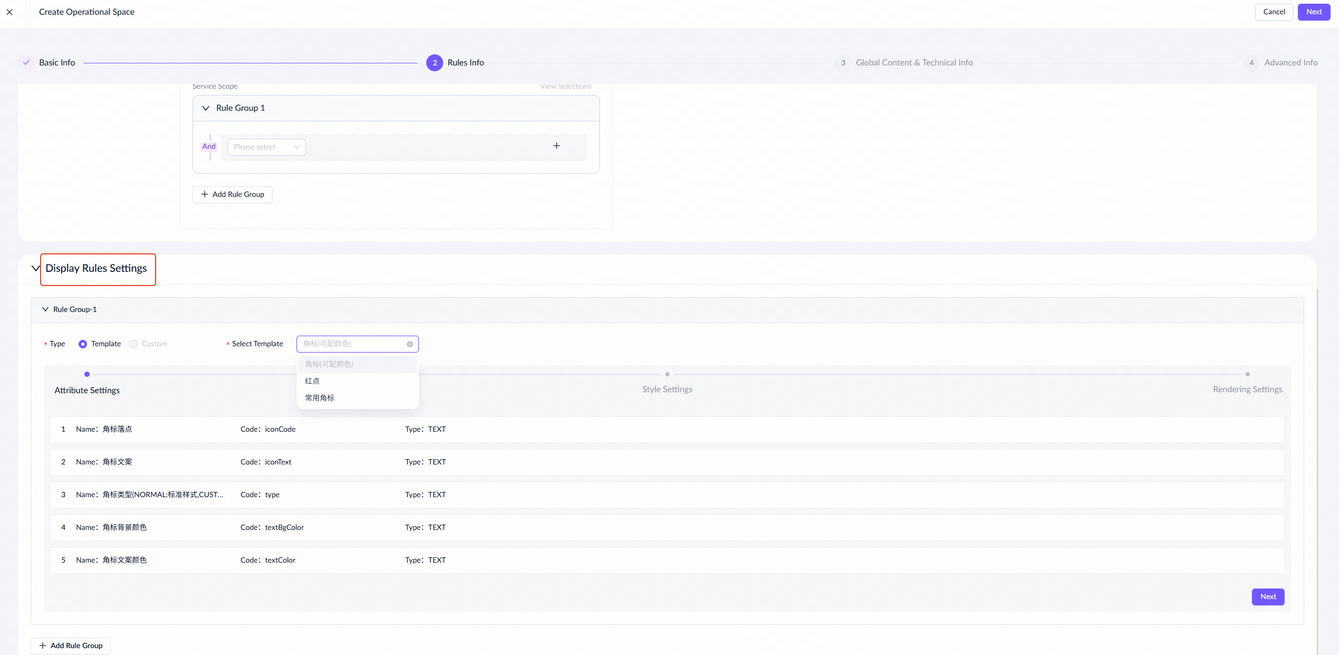Click the Basic Info checkmark step icon
The image size is (1339, 655).
pos(26,63)
